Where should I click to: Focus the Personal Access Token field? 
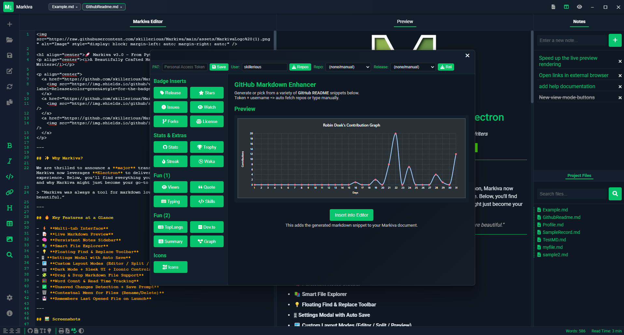(185, 67)
